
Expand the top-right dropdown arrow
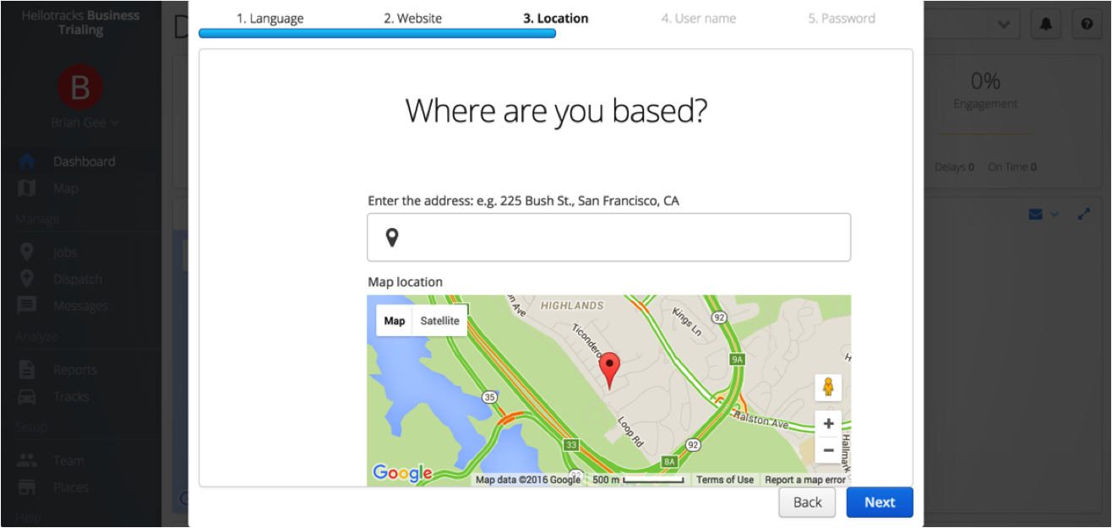[x=1003, y=24]
